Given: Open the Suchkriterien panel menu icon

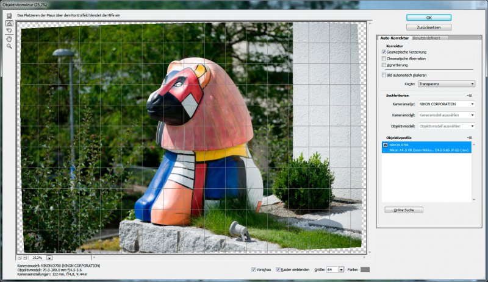Looking at the screenshot, I should [x=470, y=96].
